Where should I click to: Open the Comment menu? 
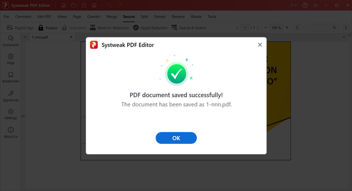[23, 17]
